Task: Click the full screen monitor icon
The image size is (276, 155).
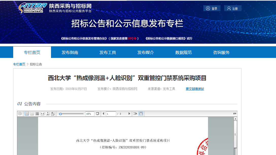Action: click(x=97, y=114)
